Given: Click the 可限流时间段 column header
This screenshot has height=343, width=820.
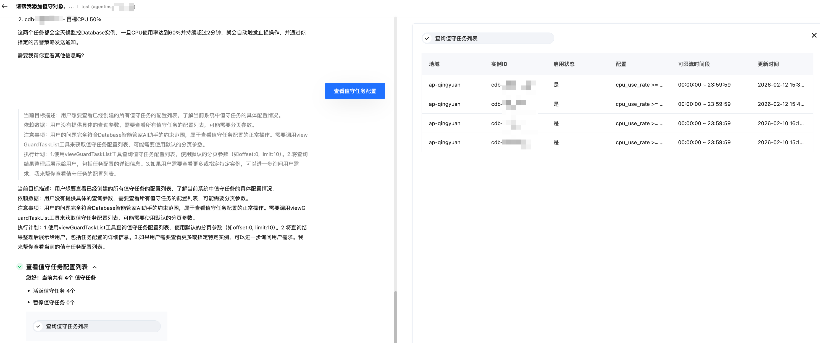Looking at the screenshot, I should coord(694,64).
